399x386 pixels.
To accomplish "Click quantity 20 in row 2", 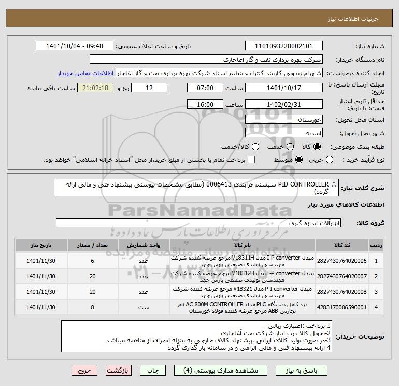I will click(x=92, y=276).
